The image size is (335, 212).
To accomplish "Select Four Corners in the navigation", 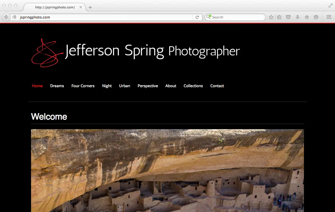I will point(83,86).
